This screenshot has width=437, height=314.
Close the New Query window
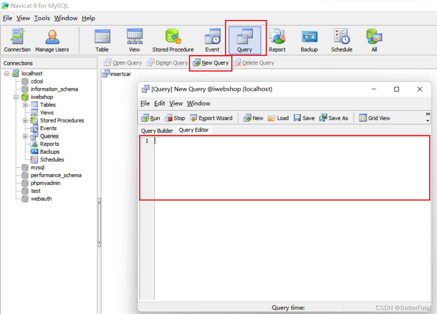(x=420, y=89)
